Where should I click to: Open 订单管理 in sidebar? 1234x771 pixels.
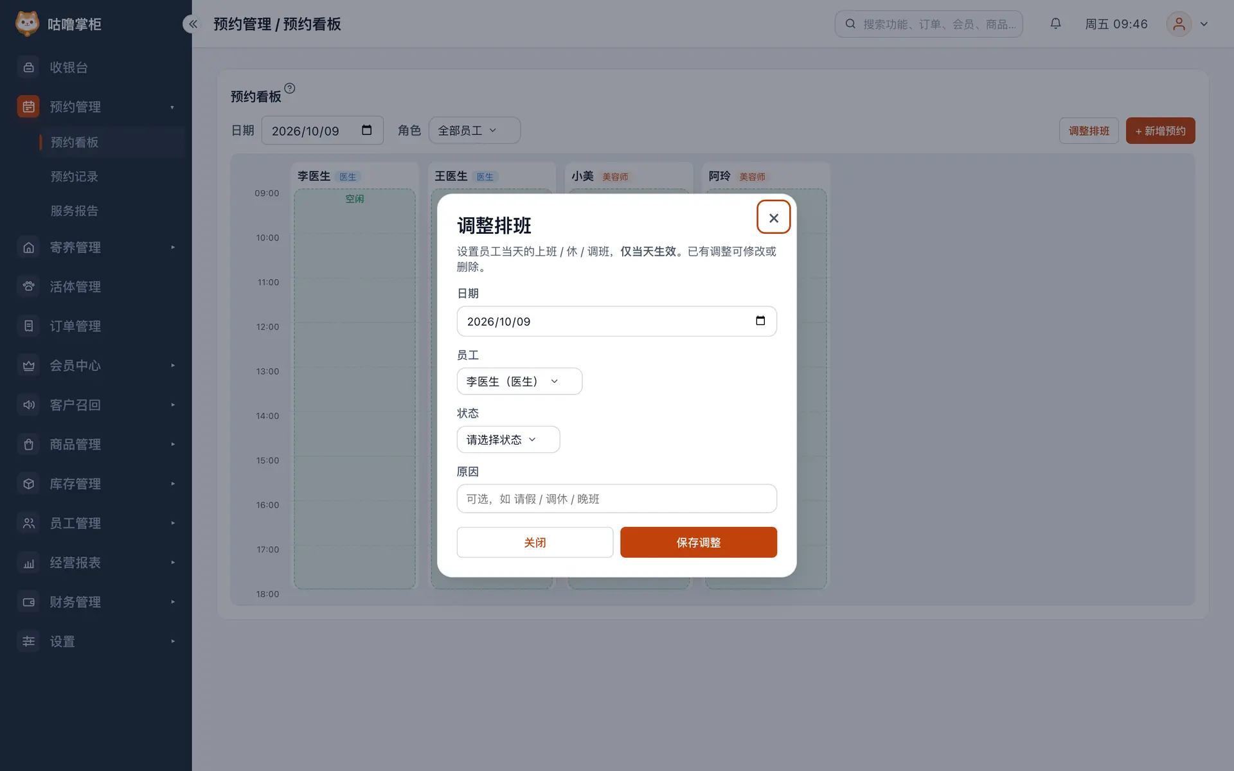click(96, 326)
